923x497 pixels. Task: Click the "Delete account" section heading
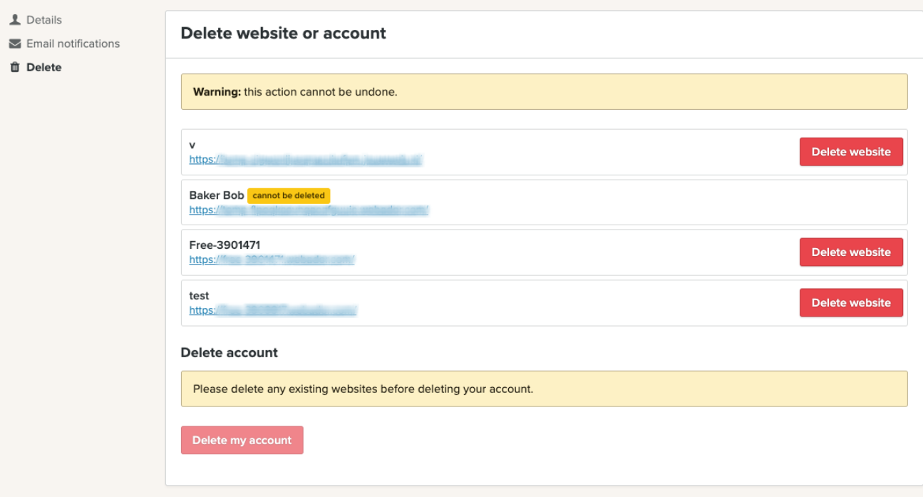click(229, 352)
